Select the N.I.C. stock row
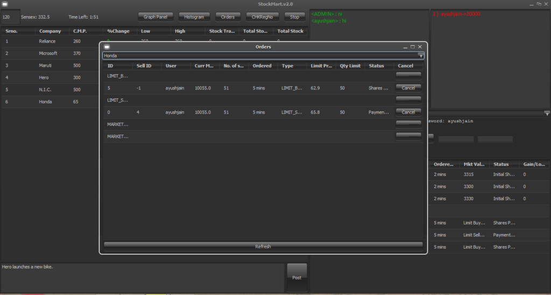This screenshot has height=295, width=551. [x=51, y=90]
